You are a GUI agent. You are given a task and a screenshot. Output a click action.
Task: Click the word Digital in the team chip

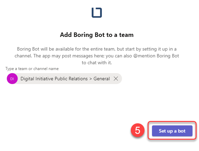pyautogui.click(x=27, y=79)
